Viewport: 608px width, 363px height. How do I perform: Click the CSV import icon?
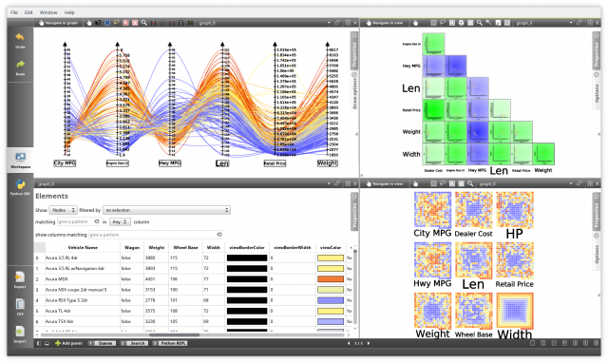(20, 304)
